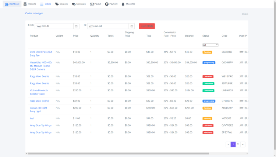Click the Shipping Price column header
The width and height of the screenshot is (276, 157).
pos(129,34)
